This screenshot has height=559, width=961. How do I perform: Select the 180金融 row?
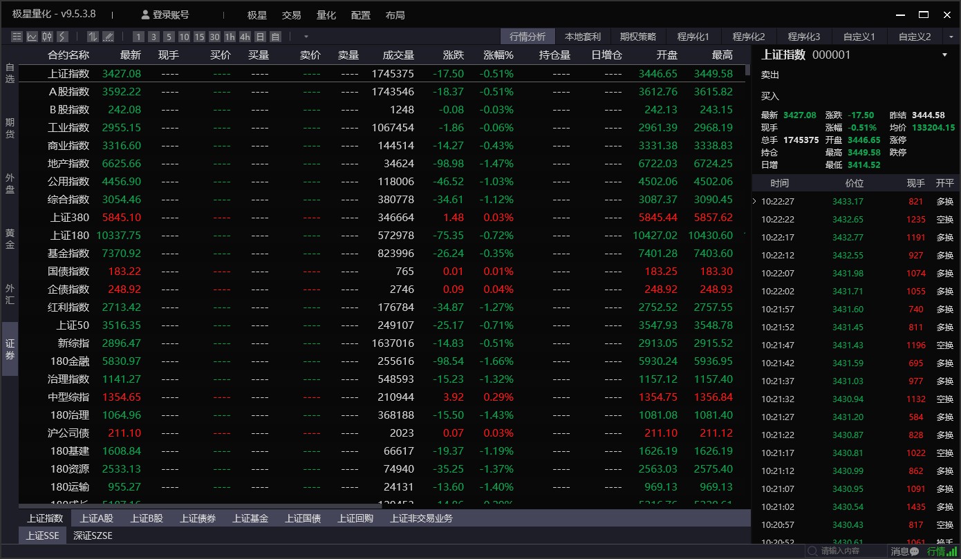tap(382, 361)
